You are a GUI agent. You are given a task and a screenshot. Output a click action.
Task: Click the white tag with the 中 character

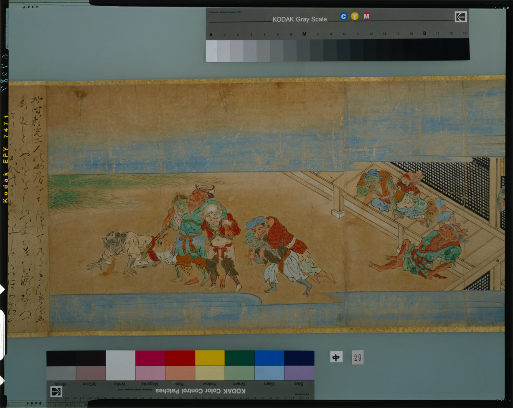(336, 357)
